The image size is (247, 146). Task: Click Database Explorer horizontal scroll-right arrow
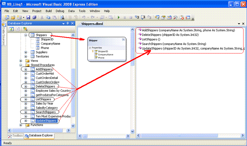(x=68, y=130)
